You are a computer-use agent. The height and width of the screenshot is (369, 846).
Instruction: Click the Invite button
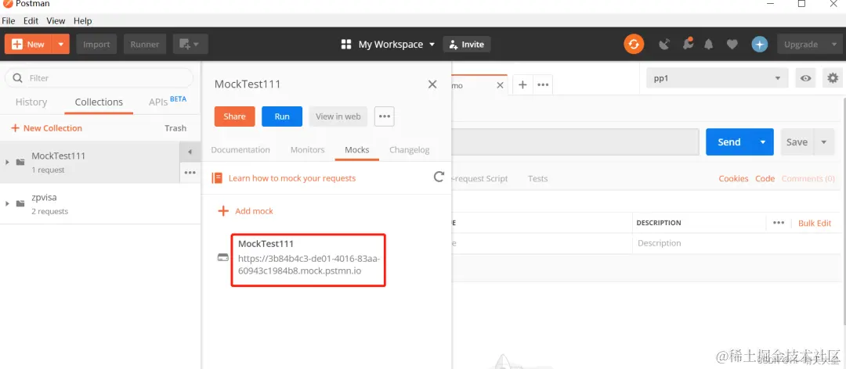tap(467, 45)
